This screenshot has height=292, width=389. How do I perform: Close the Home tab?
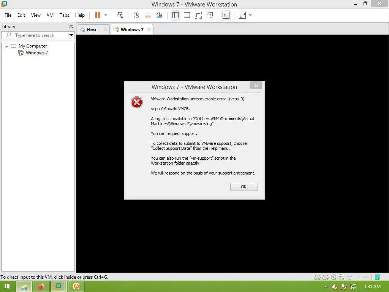pos(106,30)
